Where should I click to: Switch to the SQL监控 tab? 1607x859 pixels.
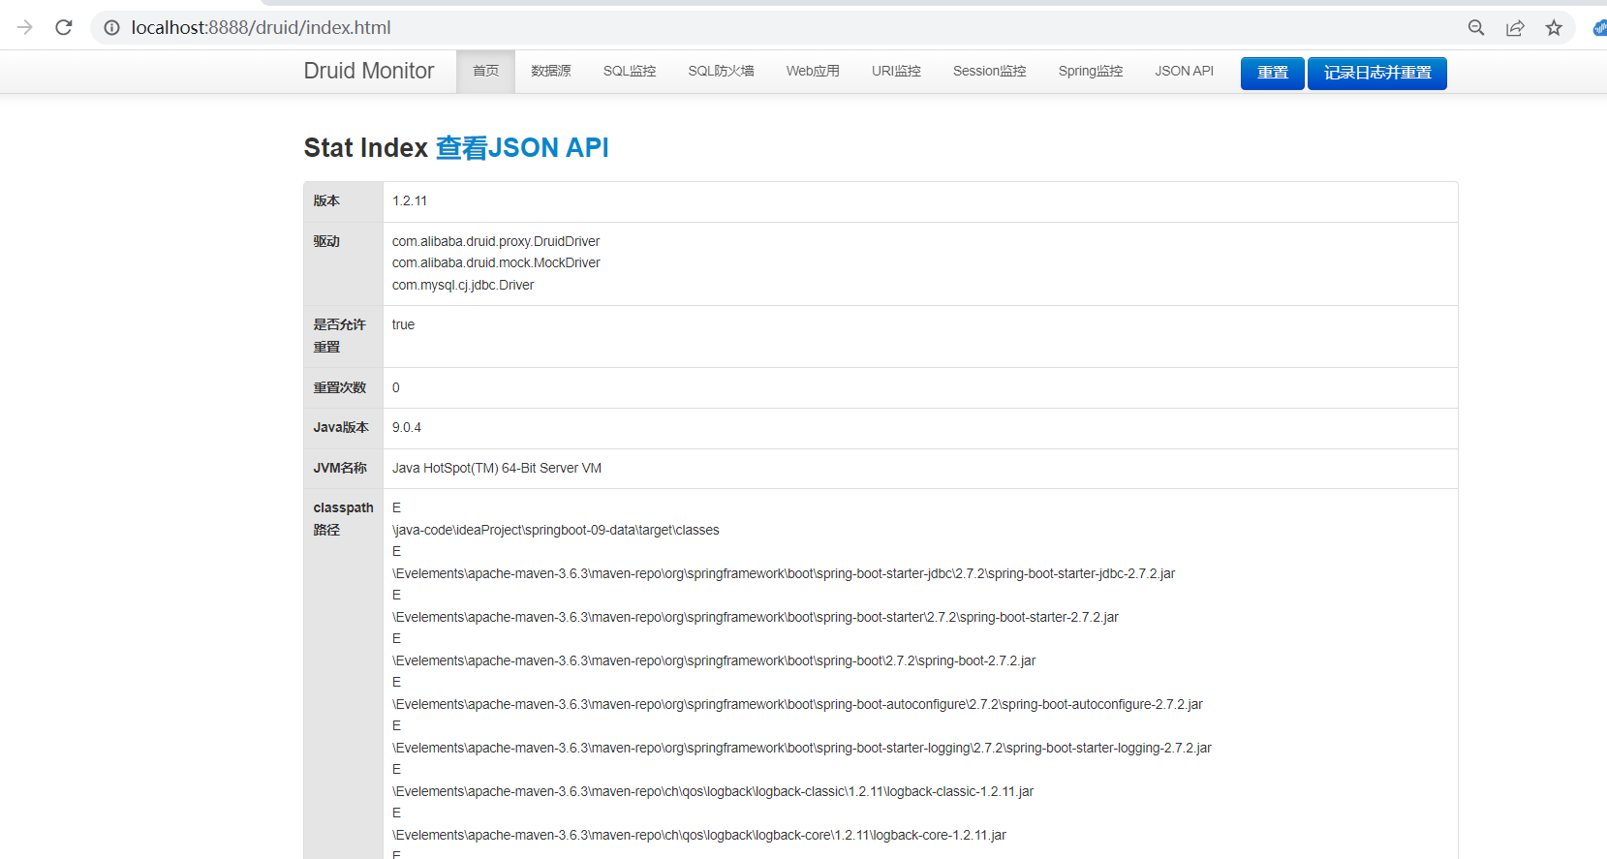630,71
